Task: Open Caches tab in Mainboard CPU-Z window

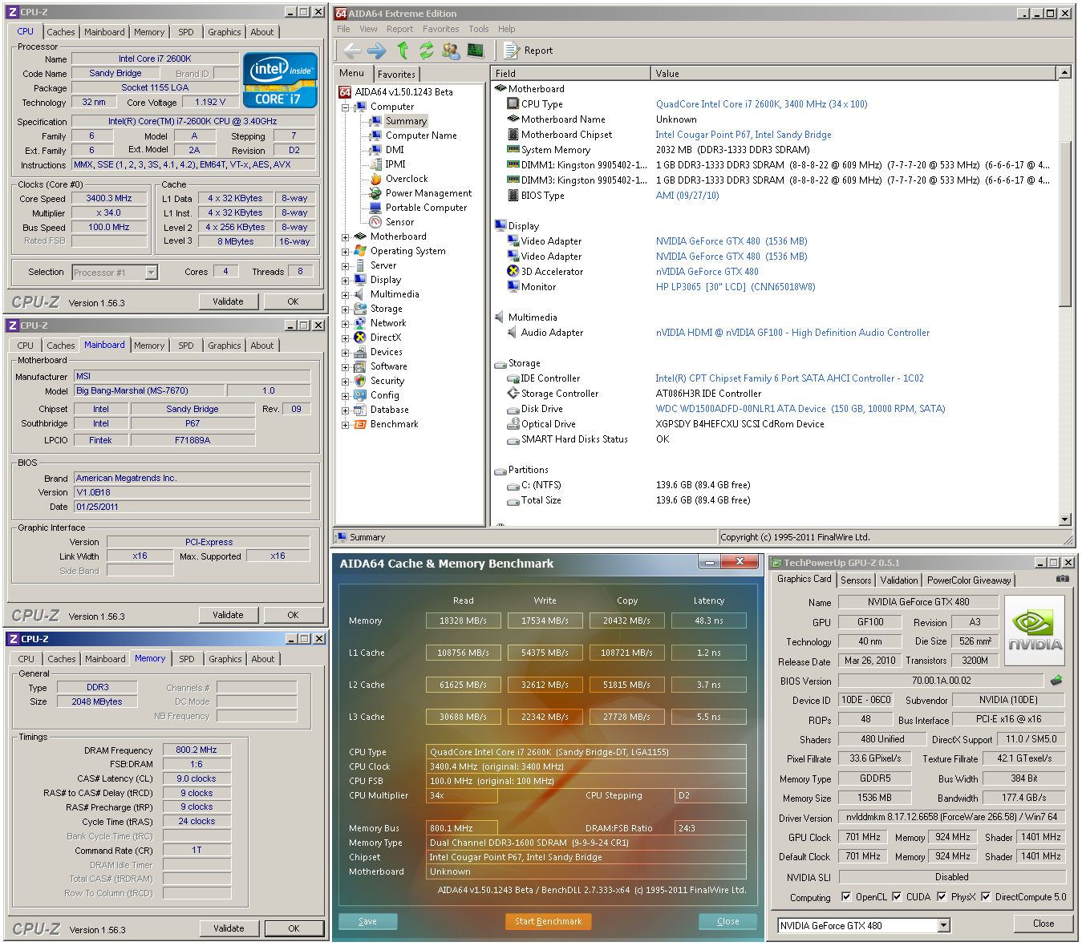Action: click(x=61, y=346)
